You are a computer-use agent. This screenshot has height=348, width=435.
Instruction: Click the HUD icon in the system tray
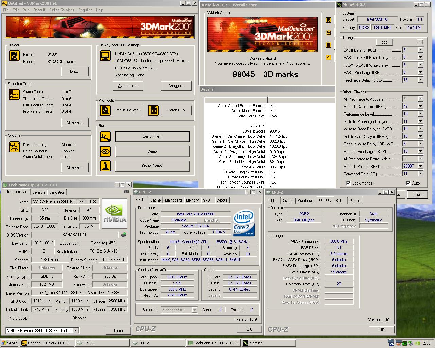[404, 343]
